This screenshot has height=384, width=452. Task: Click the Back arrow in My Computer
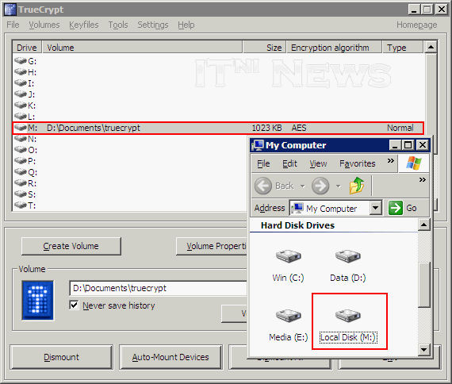(x=263, y=186)
